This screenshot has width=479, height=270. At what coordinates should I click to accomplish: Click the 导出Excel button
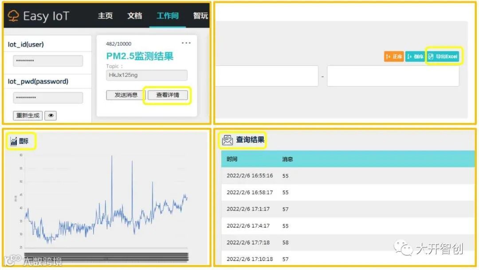click(443, 56)
